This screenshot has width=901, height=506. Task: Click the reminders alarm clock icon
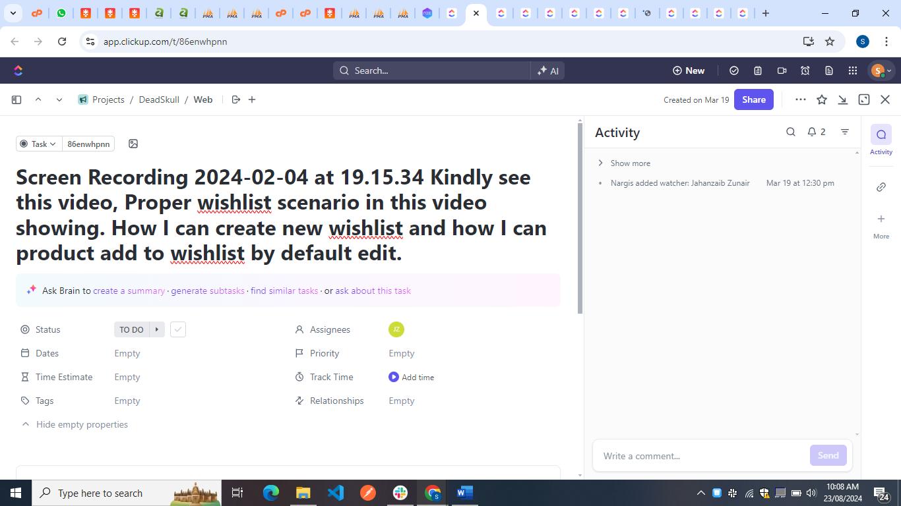805,70
